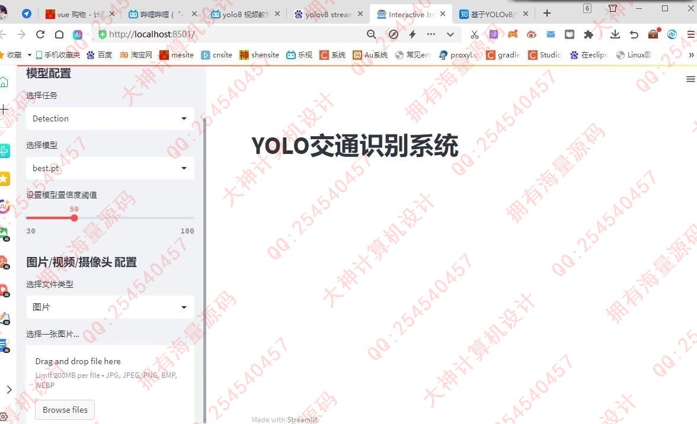This screenshot has width=697, height=424.
Task: Open a new tab with plus button
Action: click(546, 13)
